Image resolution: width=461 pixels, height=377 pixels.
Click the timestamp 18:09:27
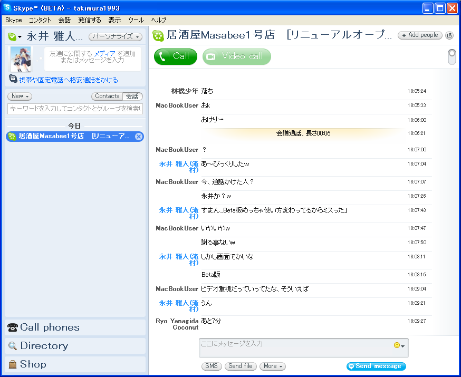[x=417, y=321]
